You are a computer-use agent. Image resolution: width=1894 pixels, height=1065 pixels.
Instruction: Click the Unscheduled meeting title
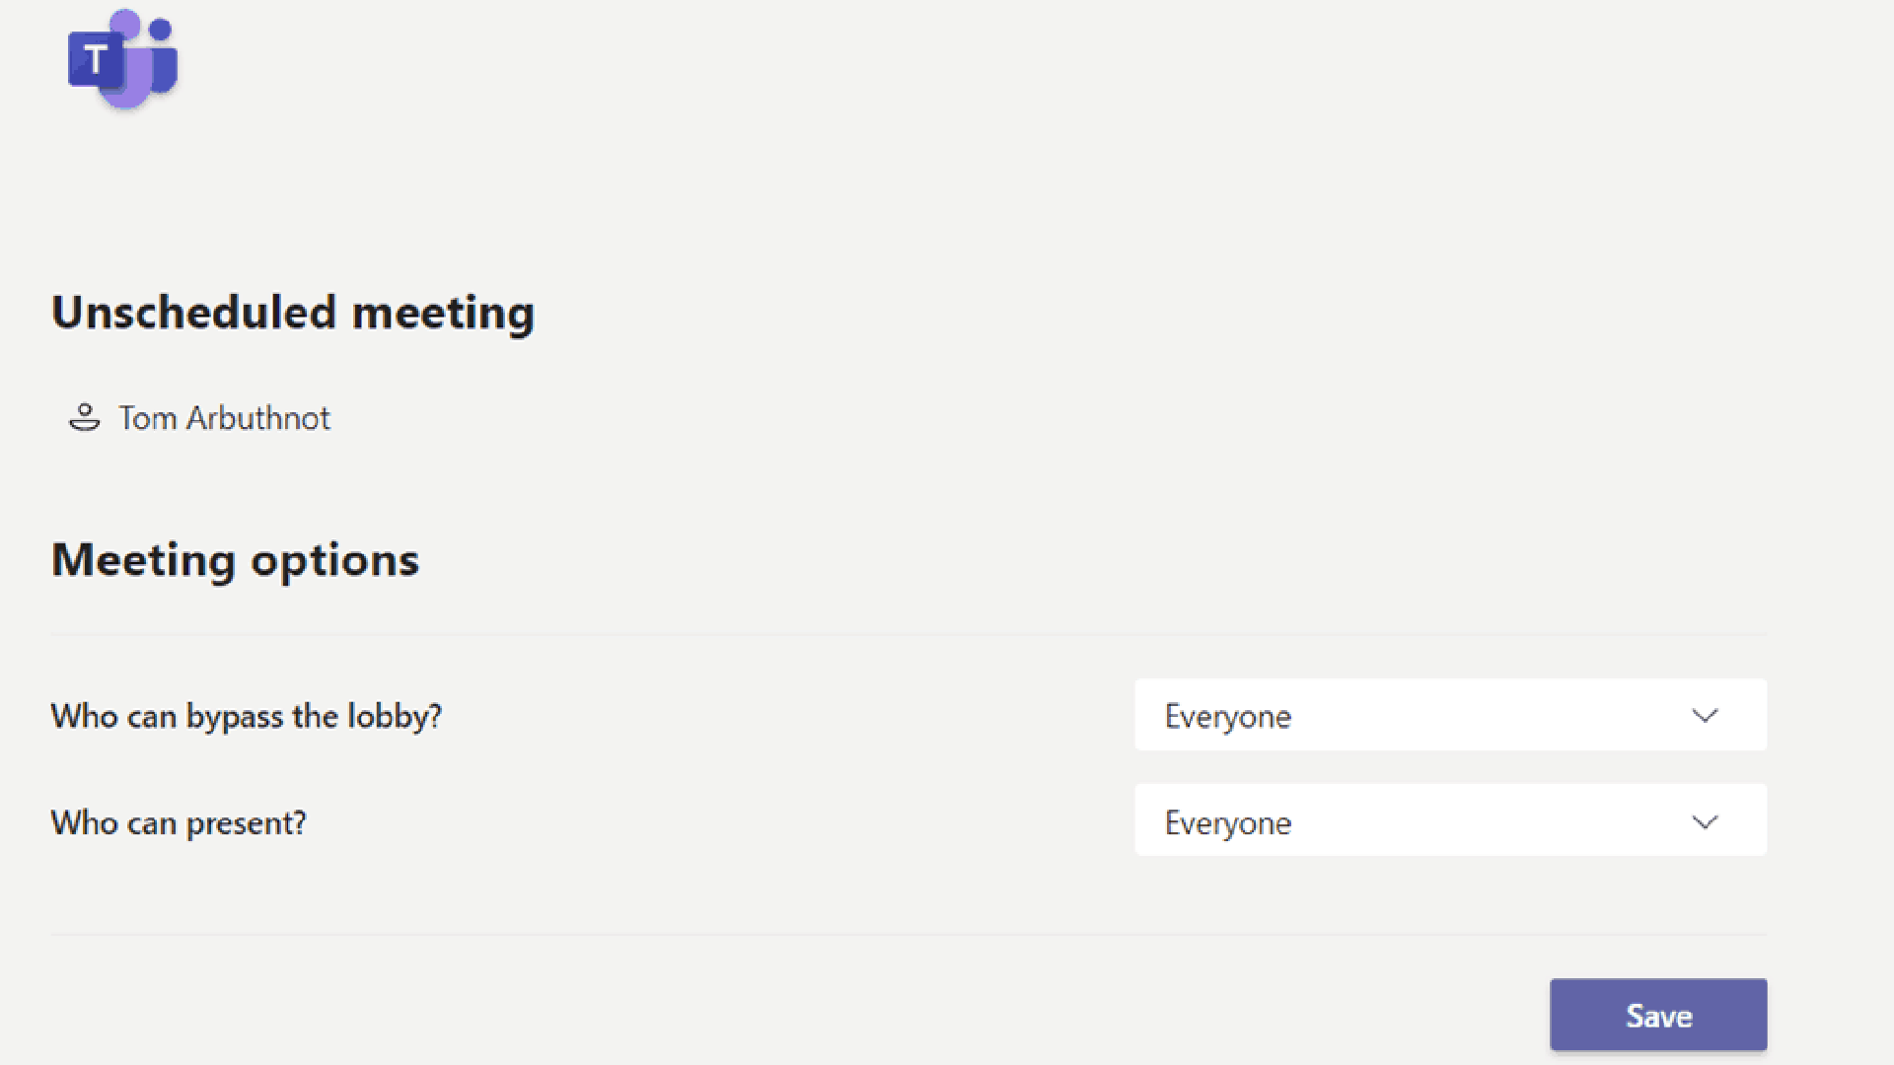pyautogui.click(x=293, y=313)
